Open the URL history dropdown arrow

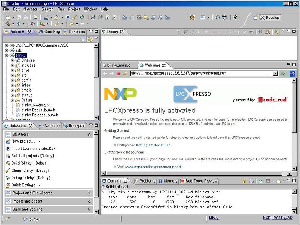(275, 73)
